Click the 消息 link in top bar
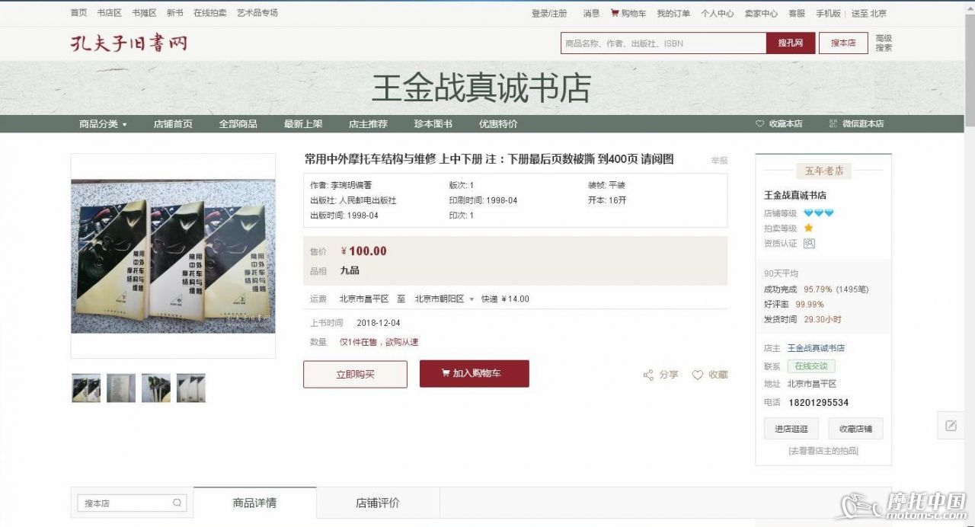 coord(591,13)
